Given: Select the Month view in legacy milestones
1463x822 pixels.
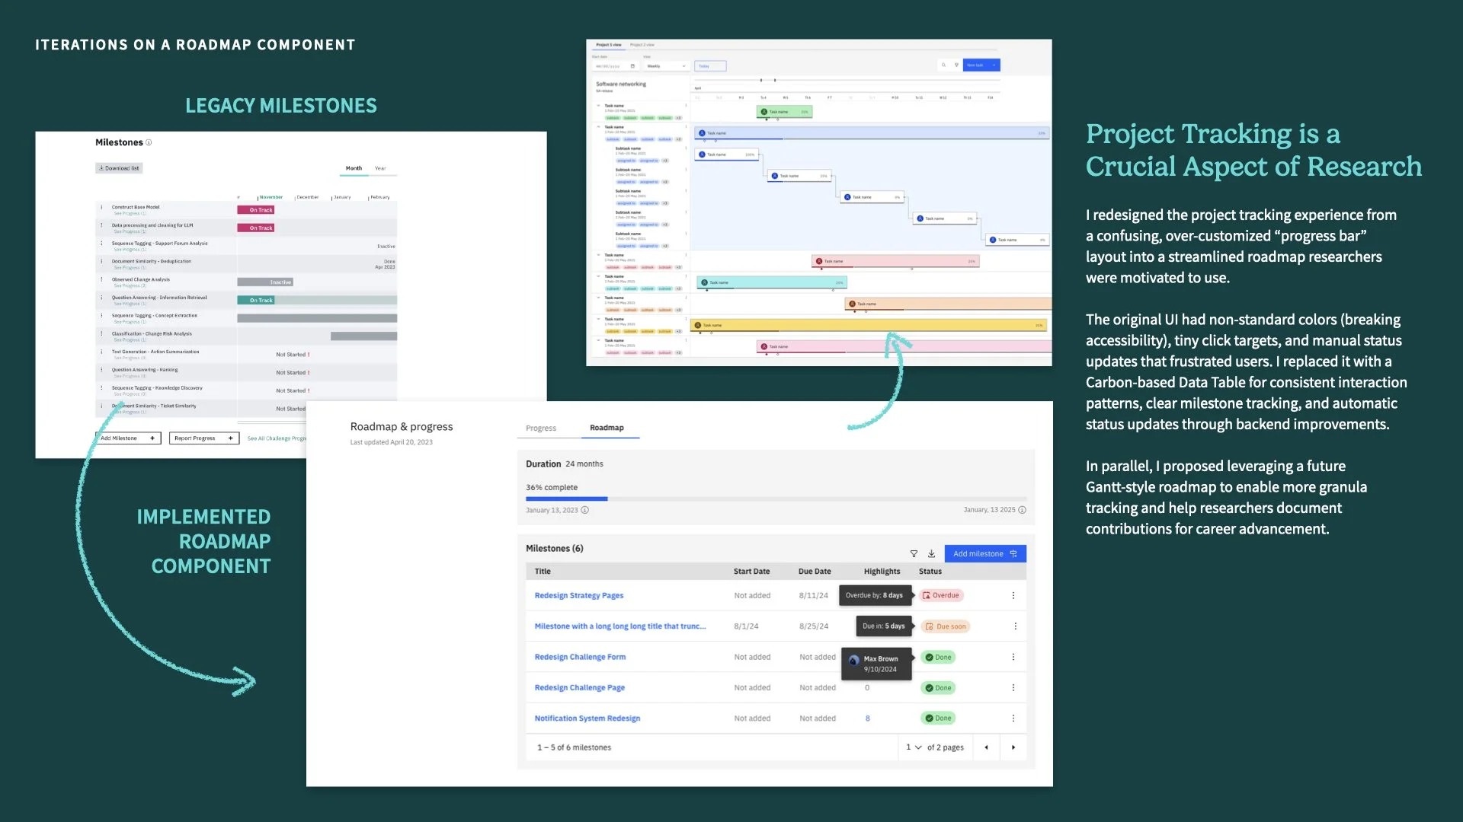Looking at the screenshot, I should (354, 168).
